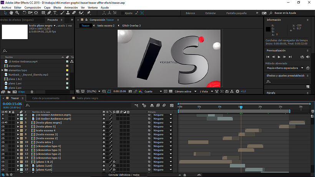Select the Hand tool in the toolbar
Screen dimensions: 315x177
point(11,13)
